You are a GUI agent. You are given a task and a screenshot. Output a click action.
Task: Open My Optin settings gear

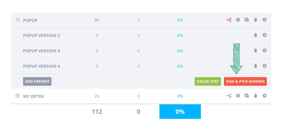pyautogui.click(x=264, y=96)
